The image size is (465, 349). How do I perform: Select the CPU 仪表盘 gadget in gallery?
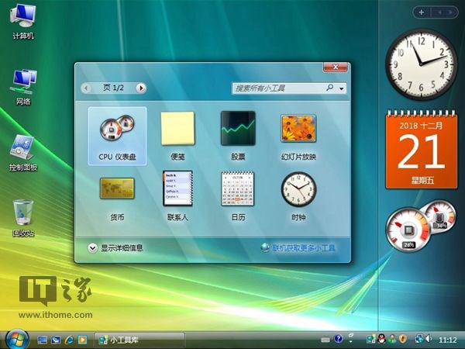point(117,136)
